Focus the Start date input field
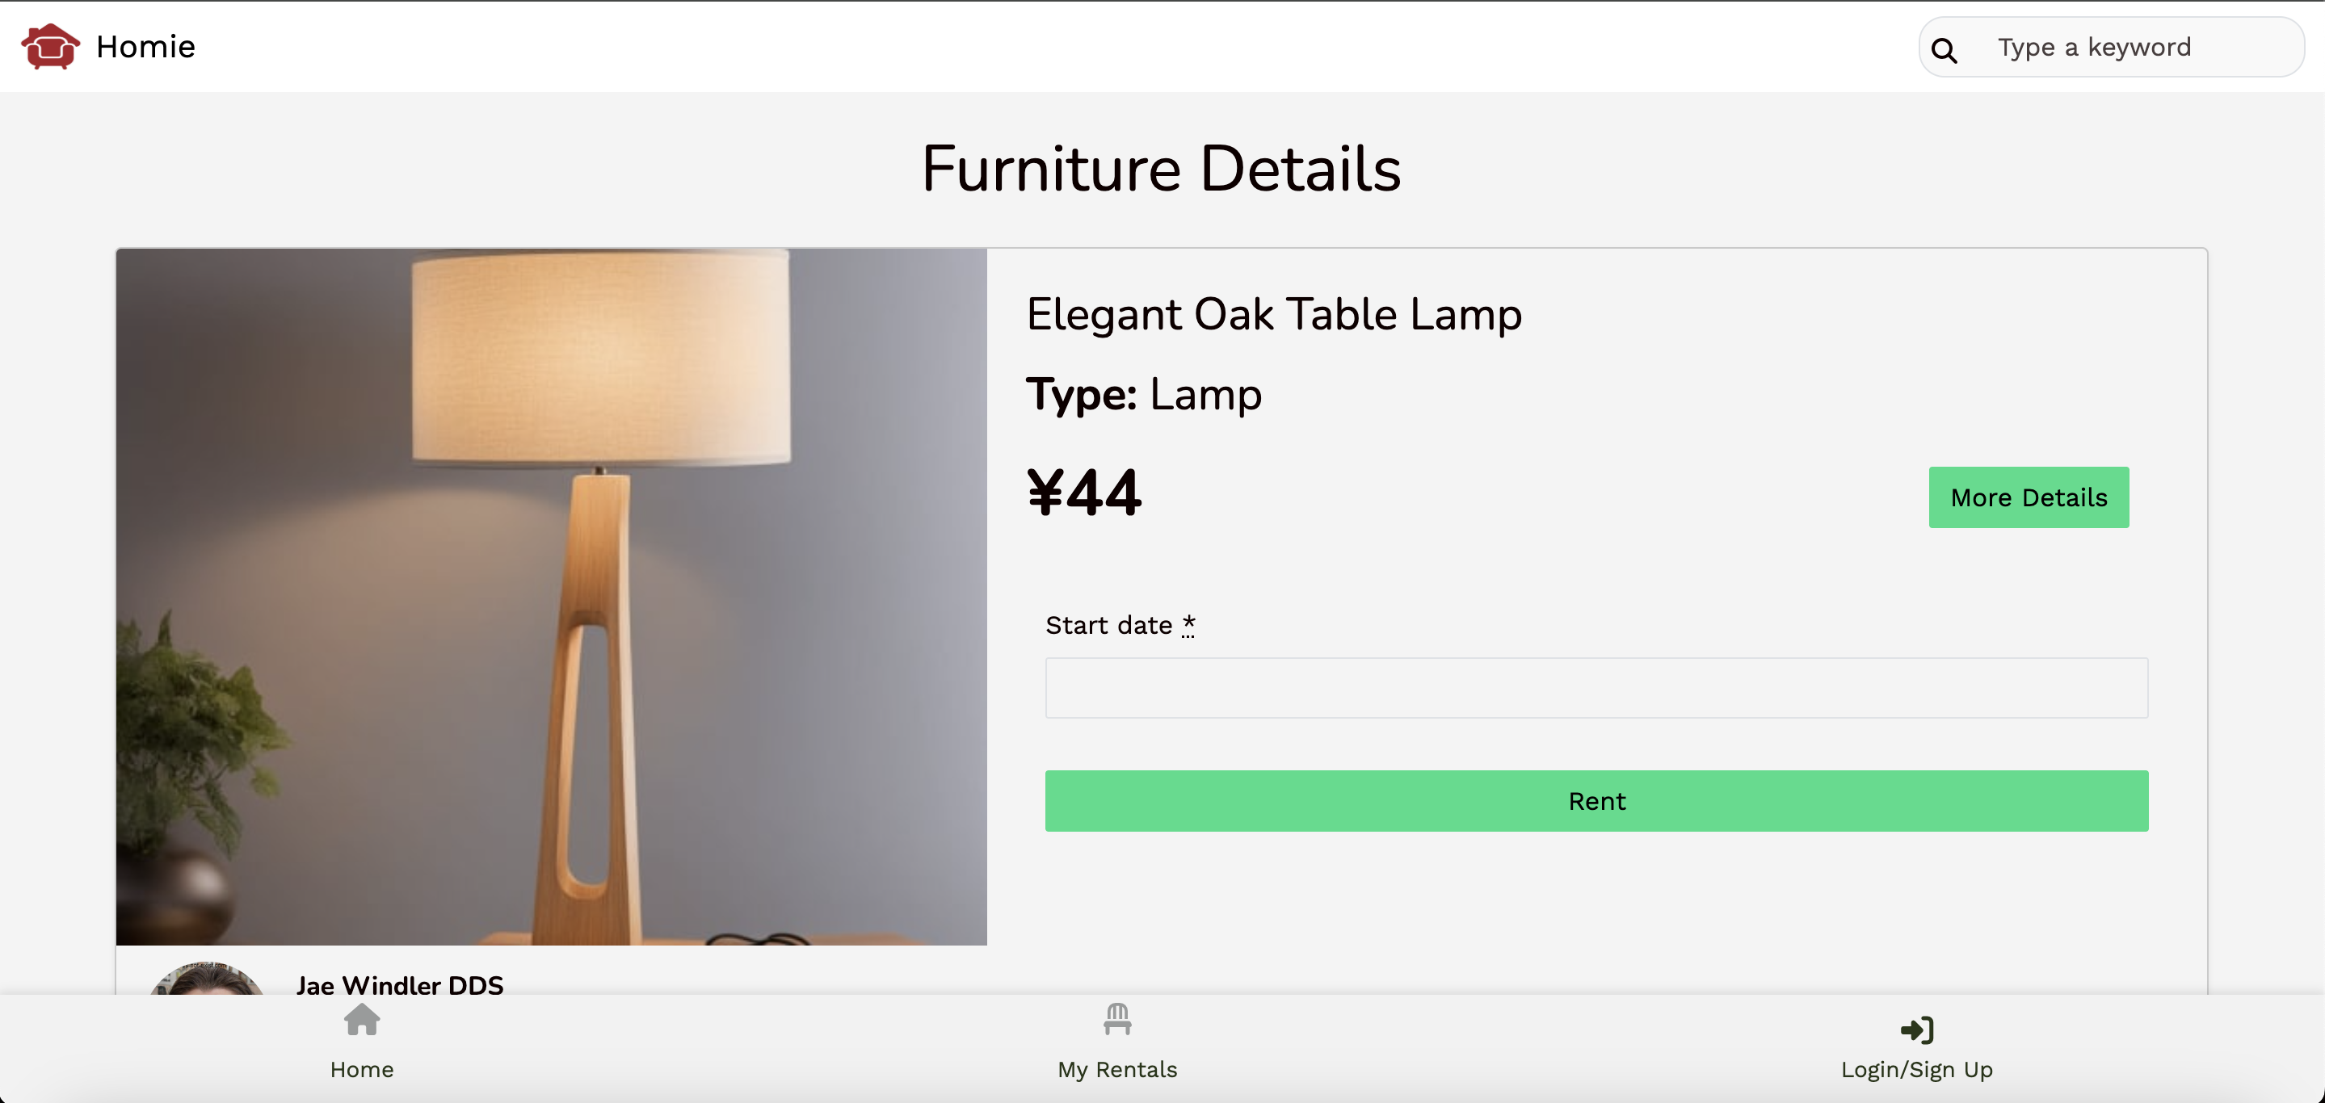2325x1103 pixels. pyautogui.click(x=1596, y=688)
